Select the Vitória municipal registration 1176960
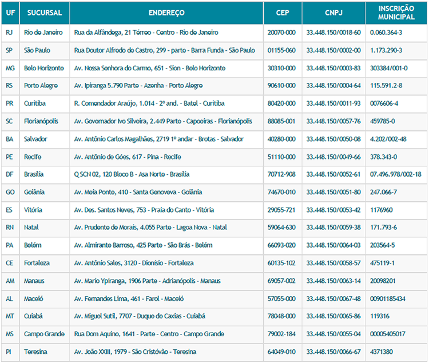This screenshot has width=429, height=363. click(x=382, y=210)
